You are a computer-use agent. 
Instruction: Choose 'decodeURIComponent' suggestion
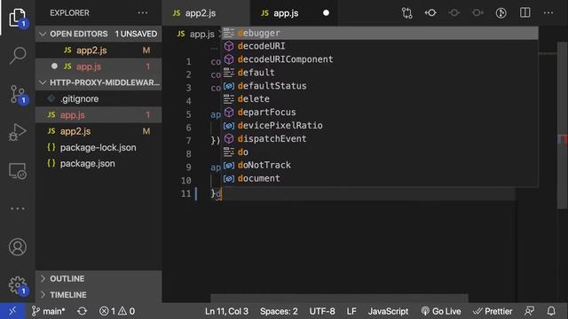[380, 59]
